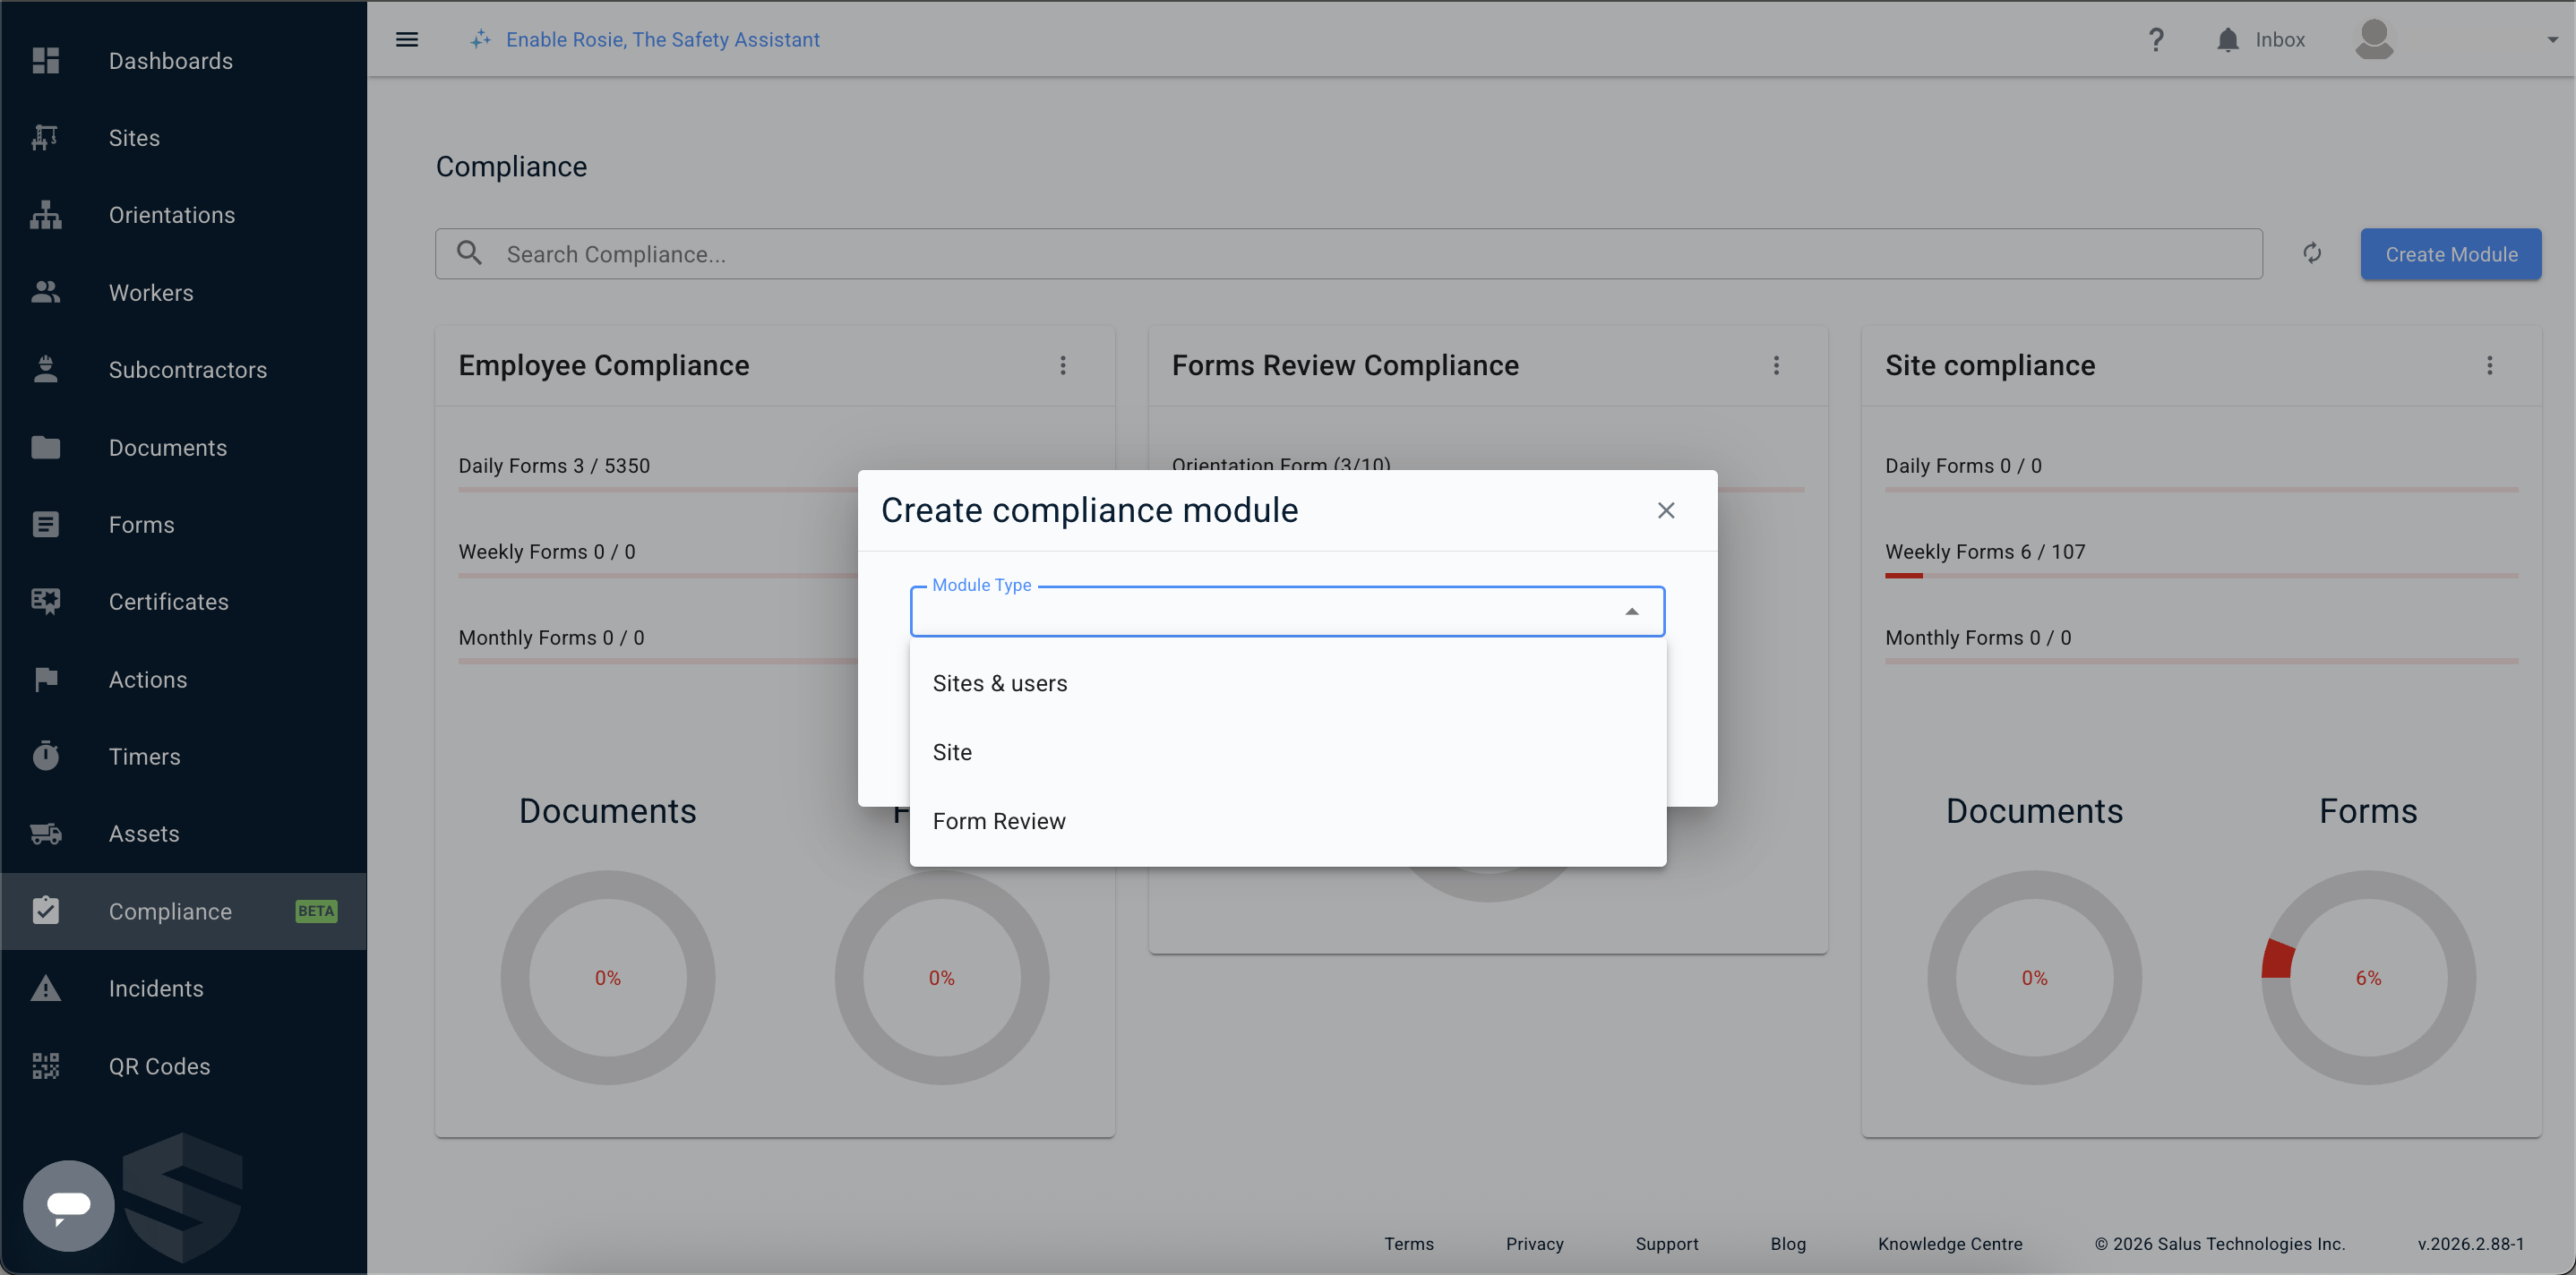Click the Certificates badge icon
The height and width of the screenshot is (1275, 2576).
(x=45, y=601)
